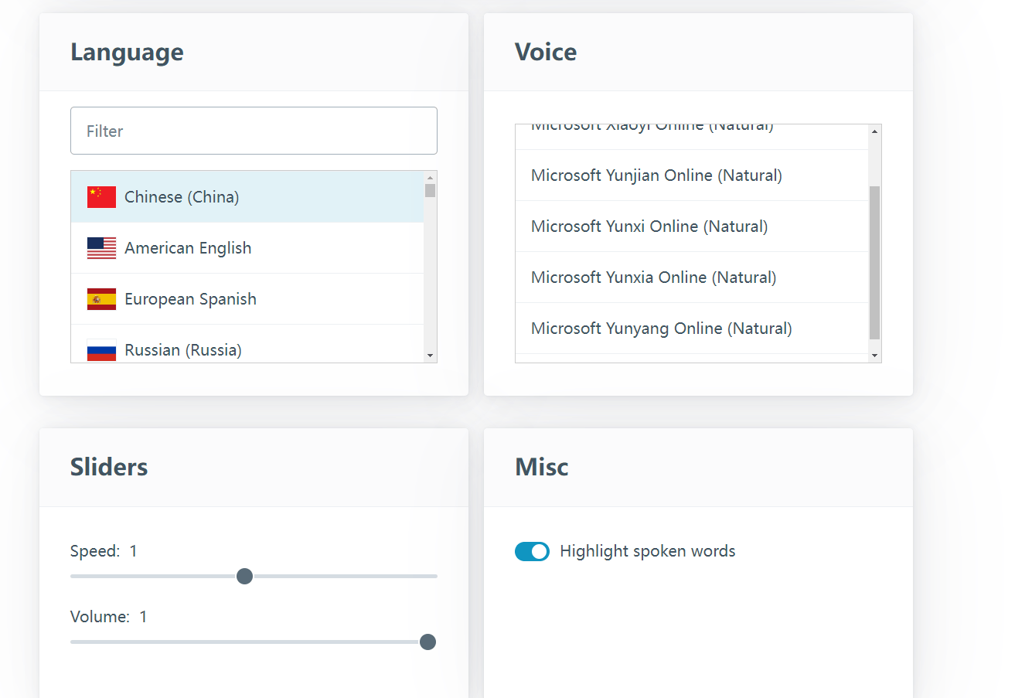Click the American flag icon
1032x698 pixels.
click(x=101, y=247)
